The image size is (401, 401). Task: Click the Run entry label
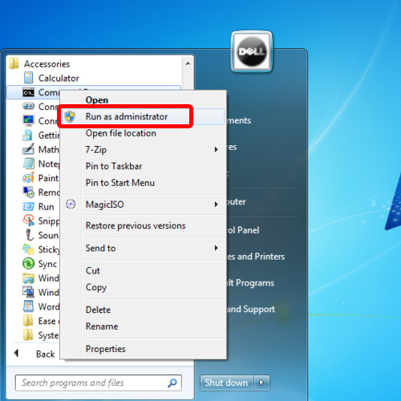pyautogui.click(x=46, y=206)
